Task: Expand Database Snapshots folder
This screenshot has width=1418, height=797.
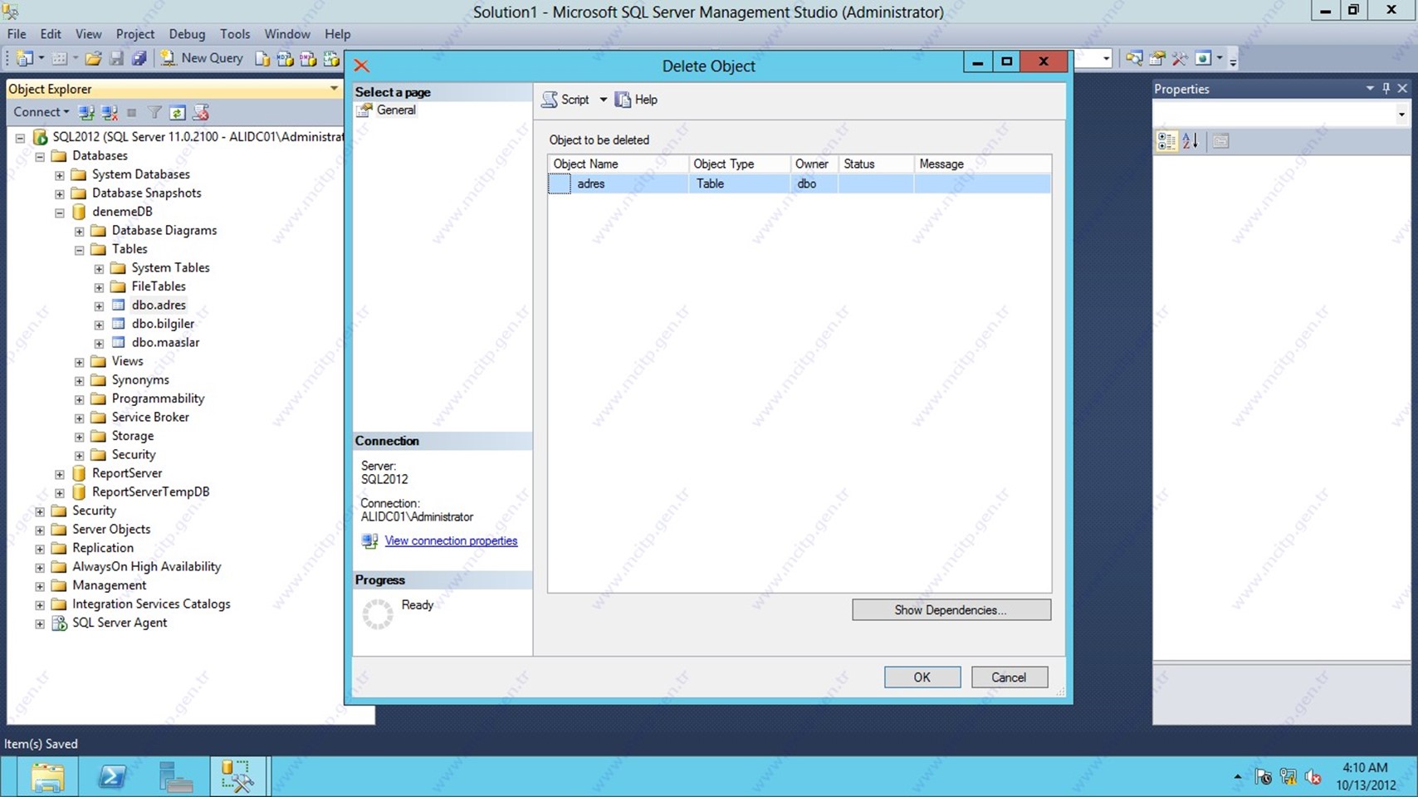Action: point(60,193)
